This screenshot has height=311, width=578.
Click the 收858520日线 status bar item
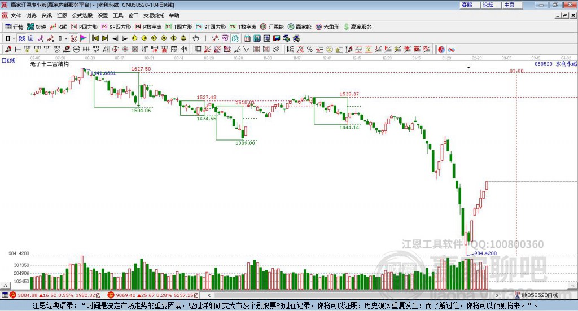(x=536, y=295)
